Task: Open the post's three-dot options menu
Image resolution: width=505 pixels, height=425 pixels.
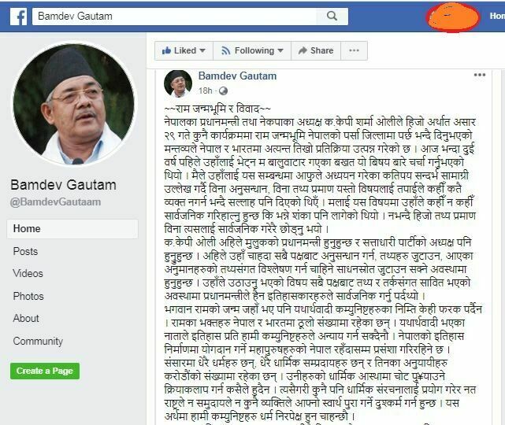Action: (480, 75)
